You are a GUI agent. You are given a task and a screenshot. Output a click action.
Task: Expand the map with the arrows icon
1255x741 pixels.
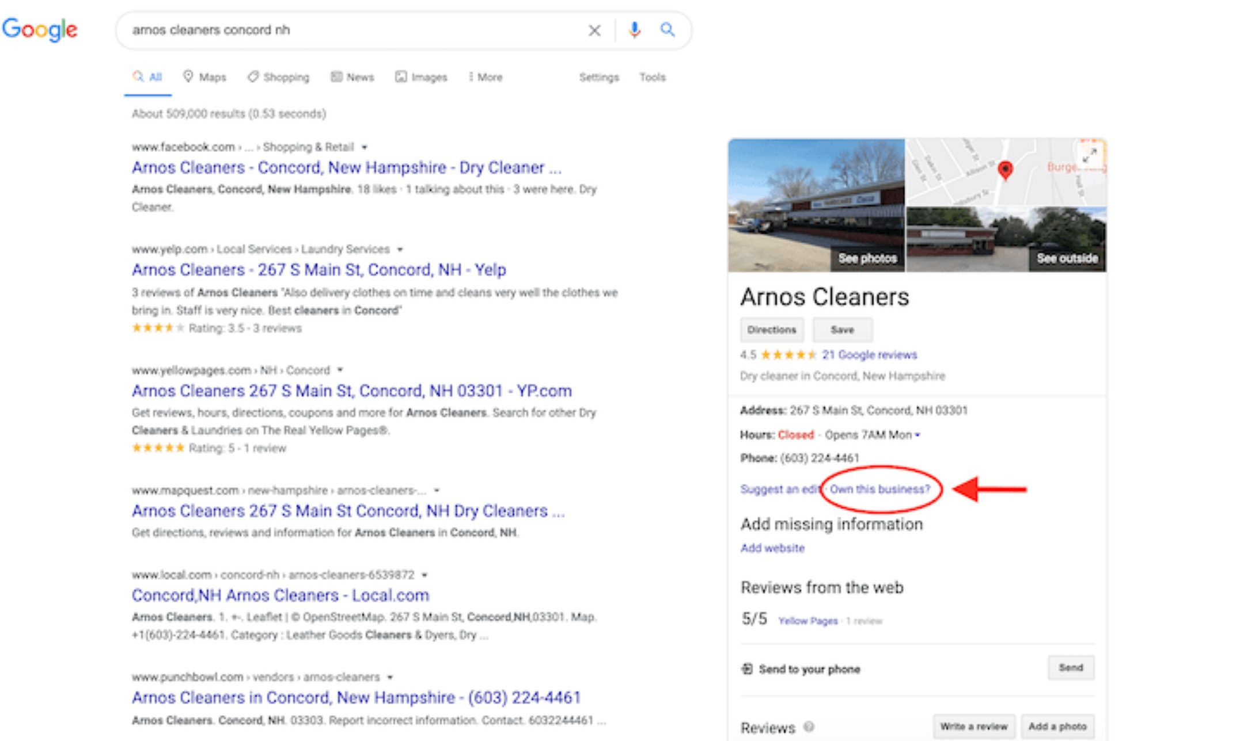1089,155
